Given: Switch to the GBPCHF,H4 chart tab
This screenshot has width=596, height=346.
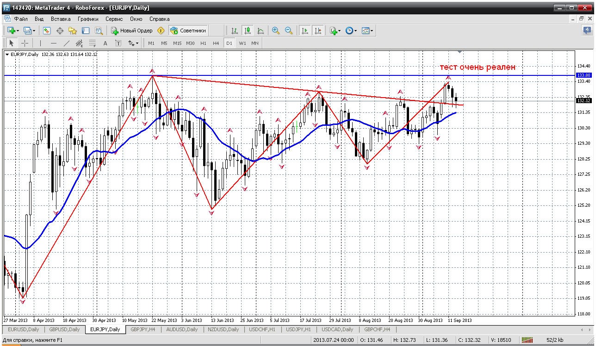Looking at the screenshot, I should click(x=377, y=329).
